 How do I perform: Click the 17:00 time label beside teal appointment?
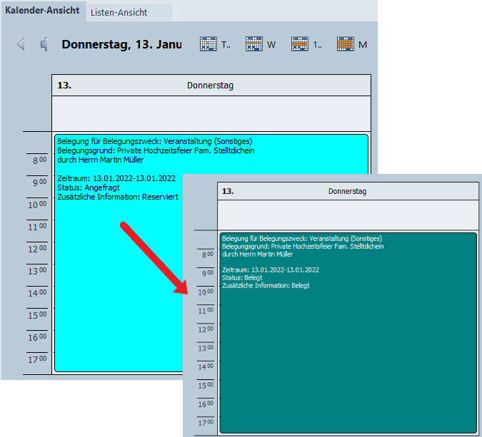[205, 423]
